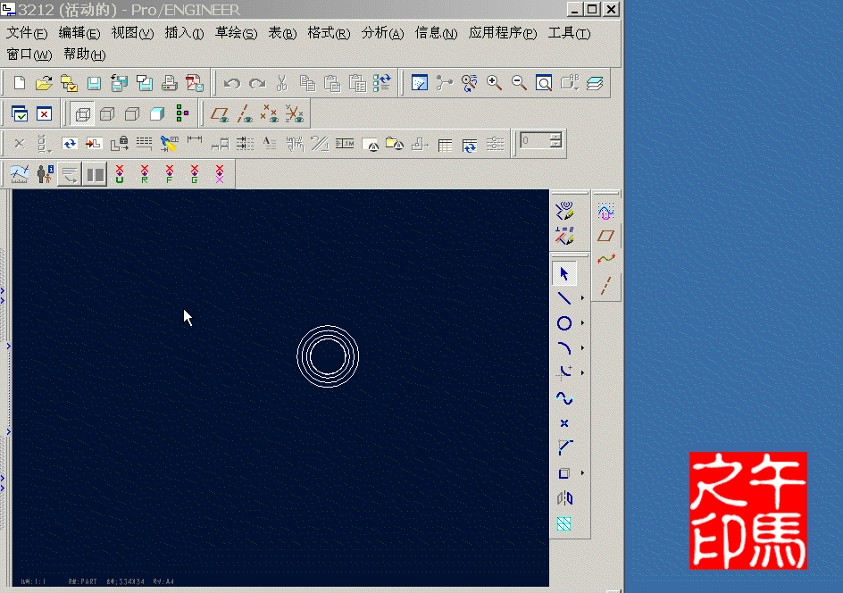Zoom out with the minus magnifier
843x593 pixels.
click(519, 83)
